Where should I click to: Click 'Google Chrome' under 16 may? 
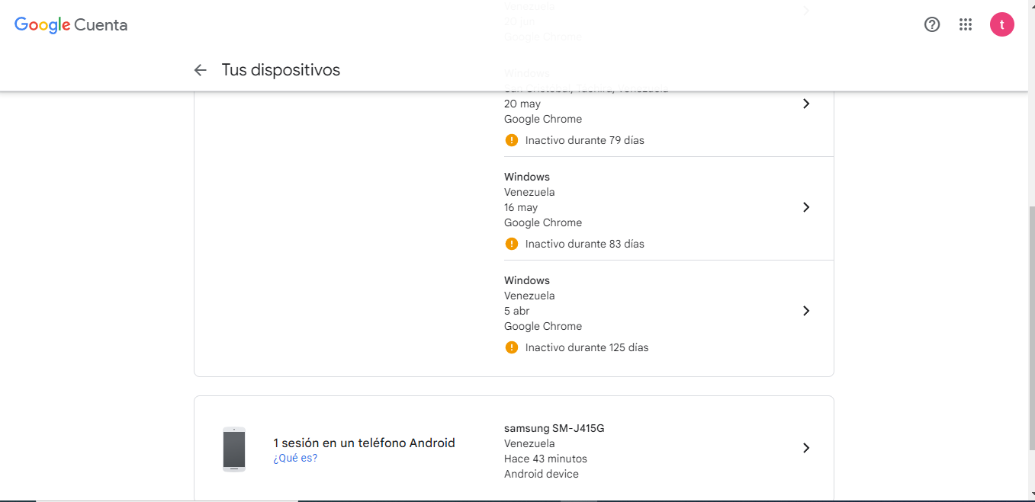click(x=543, y=222)
